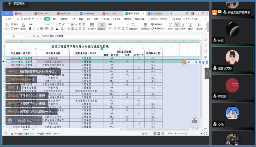Click the thumbs-up like icon
Viewport: 256px width, 147px height.
(x=194, y=121)
